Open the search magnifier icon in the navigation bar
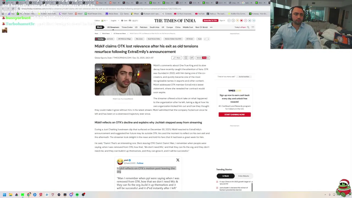This screenshot has width=352, height=198. (248, 27)
